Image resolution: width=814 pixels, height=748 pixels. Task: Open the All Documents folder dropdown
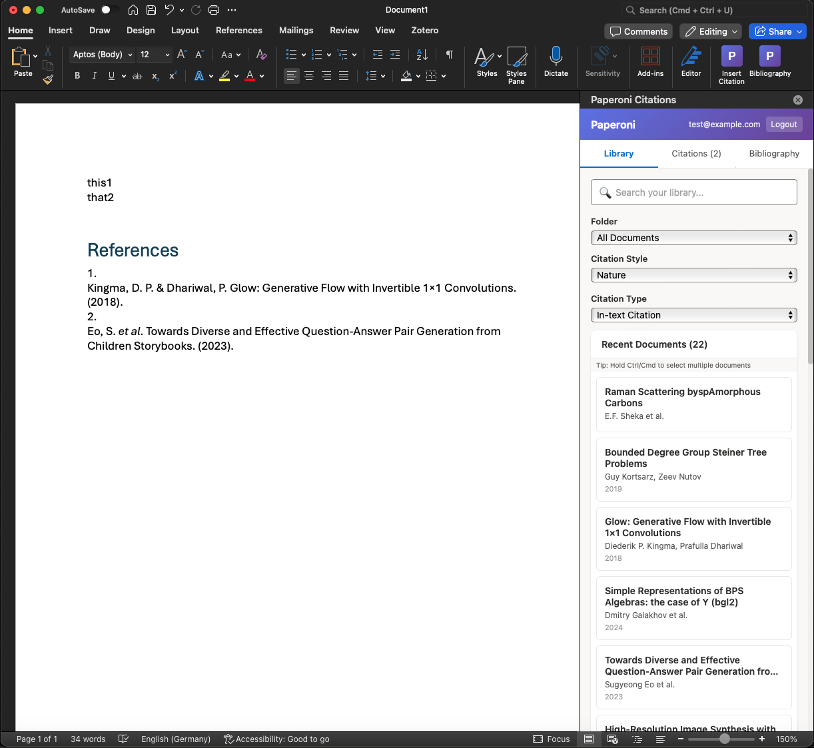click(x=693, y=237)
